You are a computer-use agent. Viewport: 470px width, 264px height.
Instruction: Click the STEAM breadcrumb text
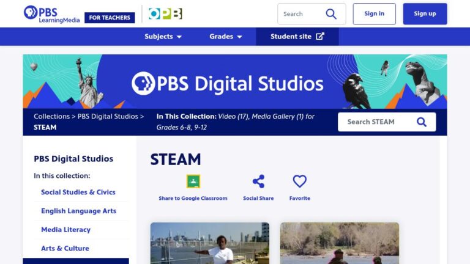point(45,128)
